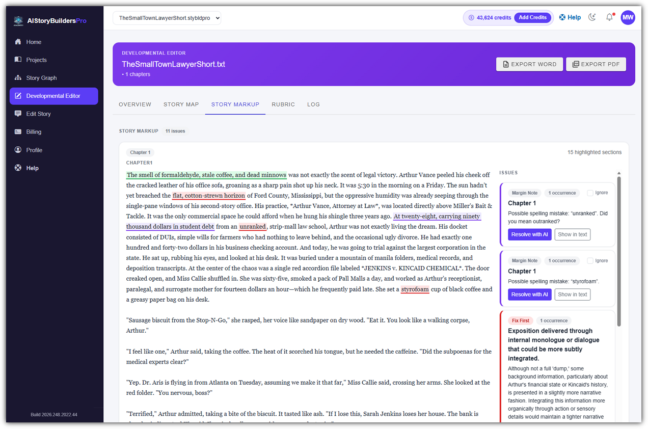Click the document icon on Export Word
648x429 pixels.
coord(506,64)
